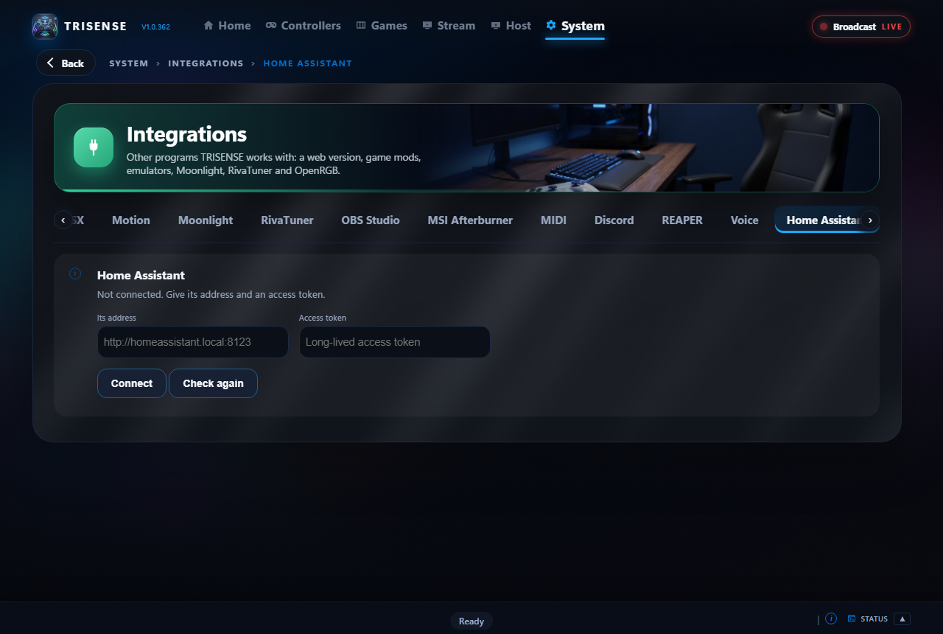The image size is (943, 634).
Task: Switch to the OBS Studio tab
Action: click(371, 220)
